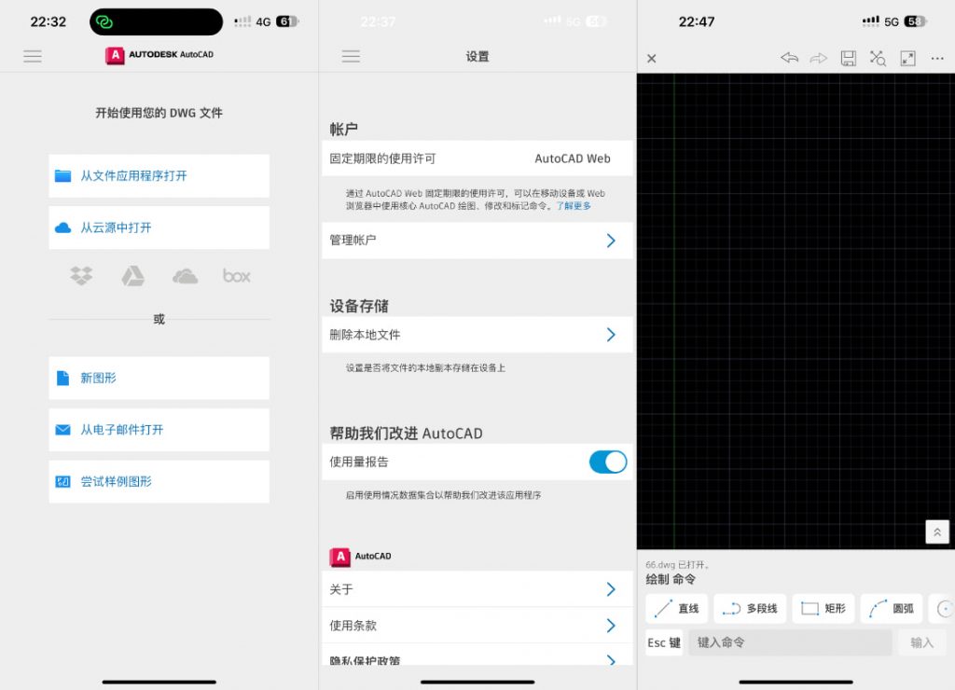Open the more options ellipsis menu
955x690 pixels.
tap(937, 59)
